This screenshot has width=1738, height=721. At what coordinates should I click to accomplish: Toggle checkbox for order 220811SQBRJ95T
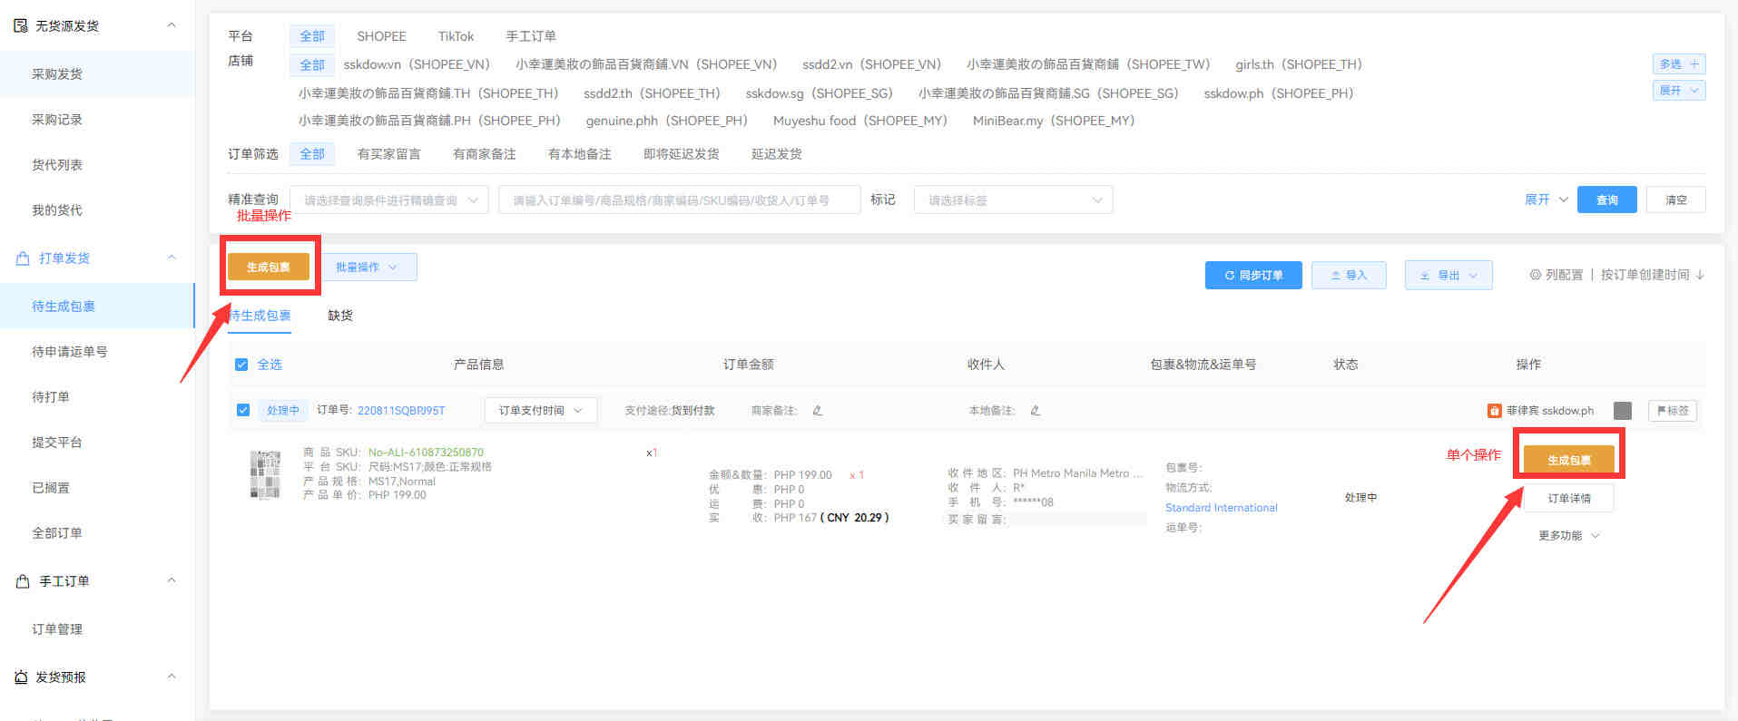[242, 410]
